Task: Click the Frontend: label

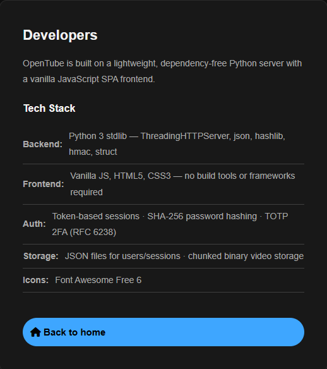Action: pos(44,184)
